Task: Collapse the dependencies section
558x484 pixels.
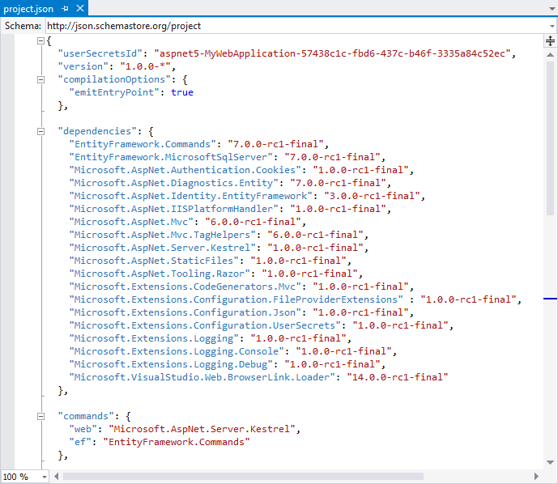Action: (x=40, y=131)
